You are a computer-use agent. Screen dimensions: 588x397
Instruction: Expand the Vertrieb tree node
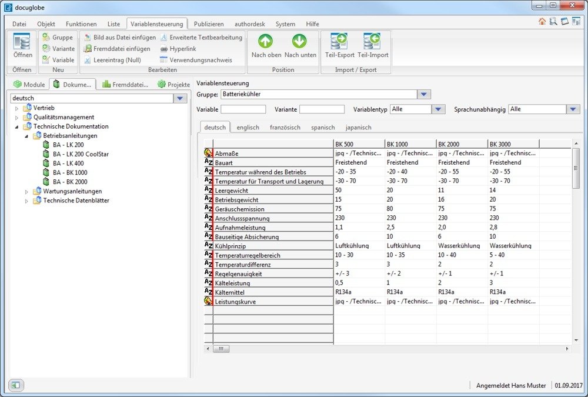pos(17,108)
